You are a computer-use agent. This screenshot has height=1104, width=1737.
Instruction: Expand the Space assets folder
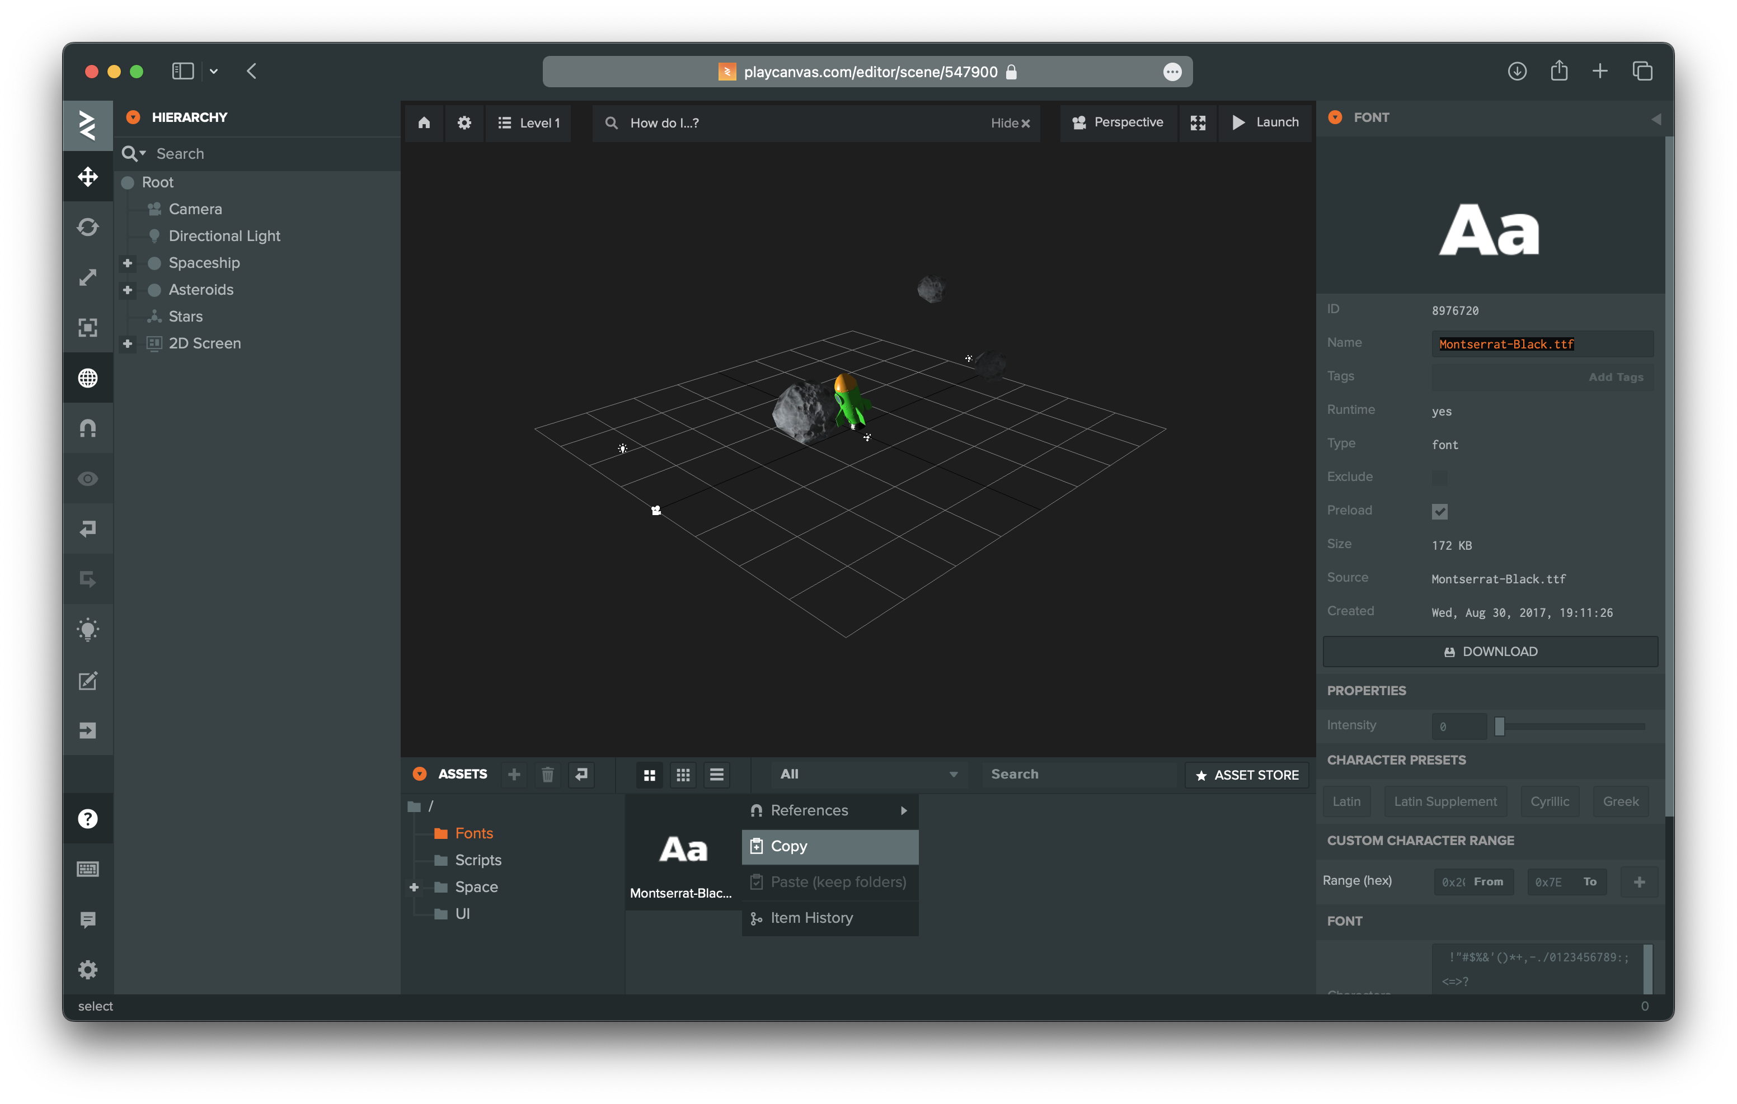click(x=414, y=887)
